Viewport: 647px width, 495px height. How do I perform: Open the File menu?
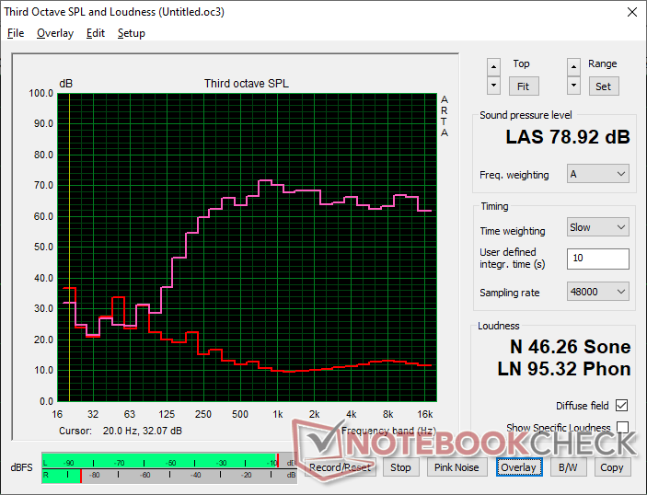pyautogui.click(x=16, y=33)
